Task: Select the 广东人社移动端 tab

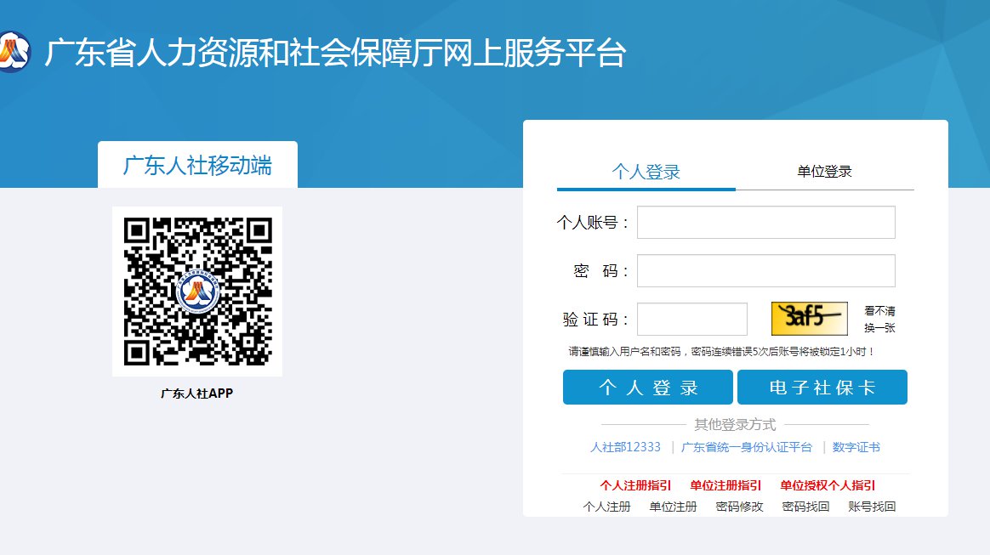Action: pos(197,165)
